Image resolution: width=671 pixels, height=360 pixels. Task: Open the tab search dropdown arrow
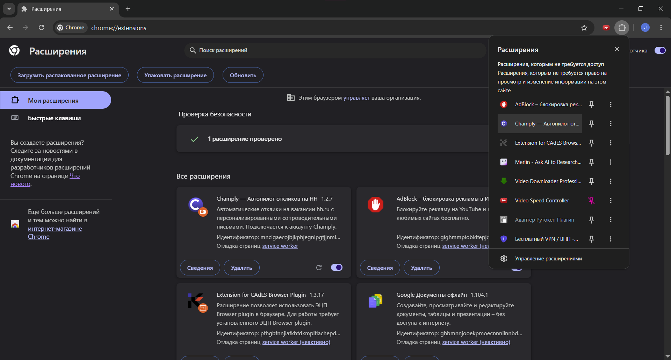(x=9, y=9)
